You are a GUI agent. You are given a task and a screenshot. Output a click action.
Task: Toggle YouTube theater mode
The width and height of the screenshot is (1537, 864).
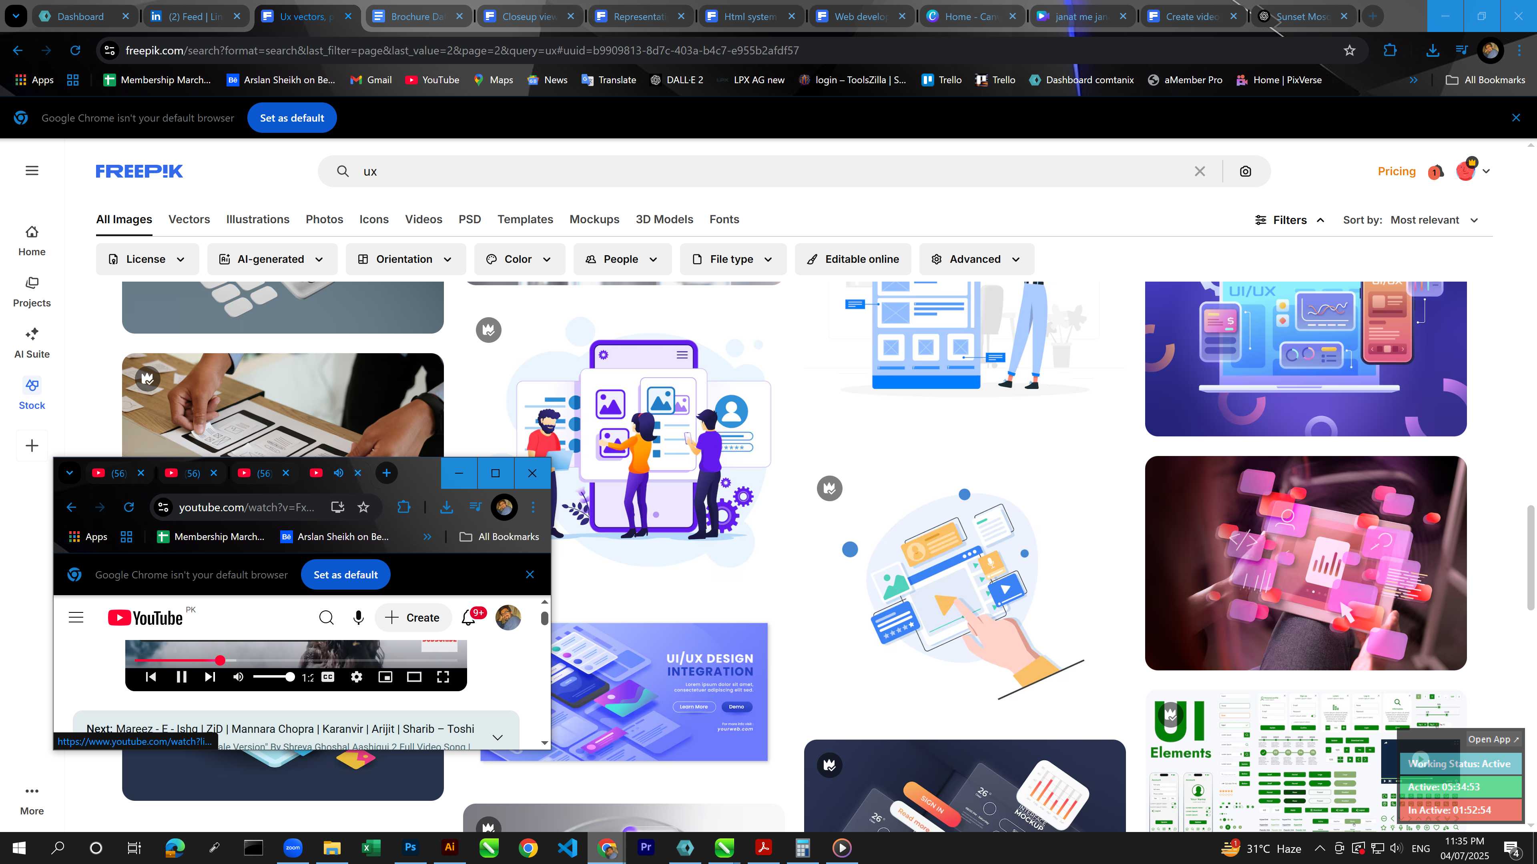point(414,677)
